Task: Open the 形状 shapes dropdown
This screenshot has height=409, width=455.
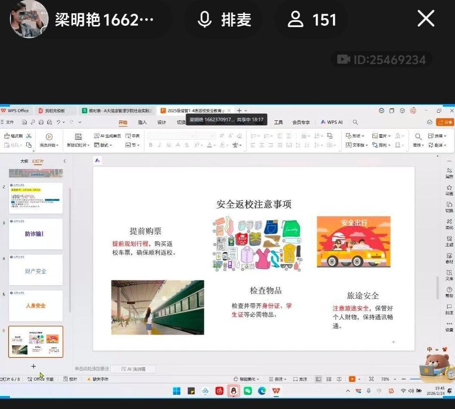Action: (355, 136)
